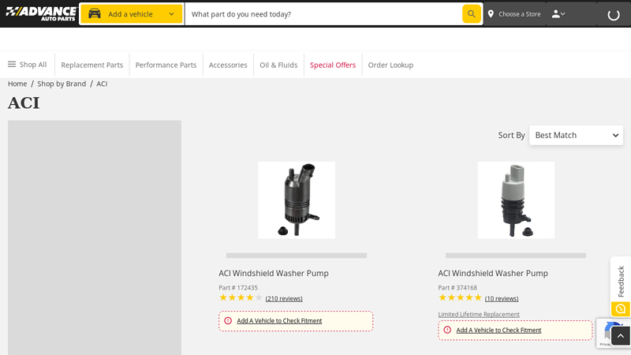Click Add A Vehicle to Check Fitment for part 172435
631x355 pixels.
[279, 321]
